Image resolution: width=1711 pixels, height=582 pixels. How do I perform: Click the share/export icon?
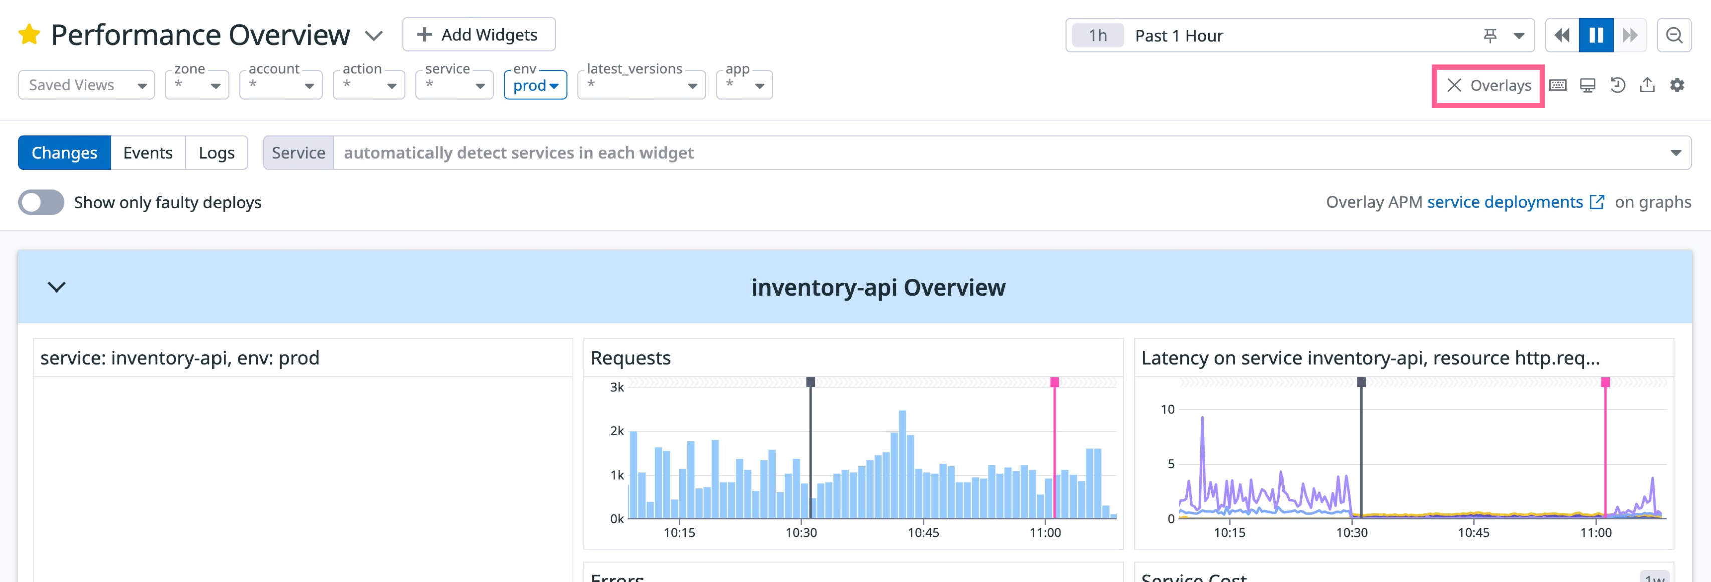pyautogui.click(x=1647, y=85)
